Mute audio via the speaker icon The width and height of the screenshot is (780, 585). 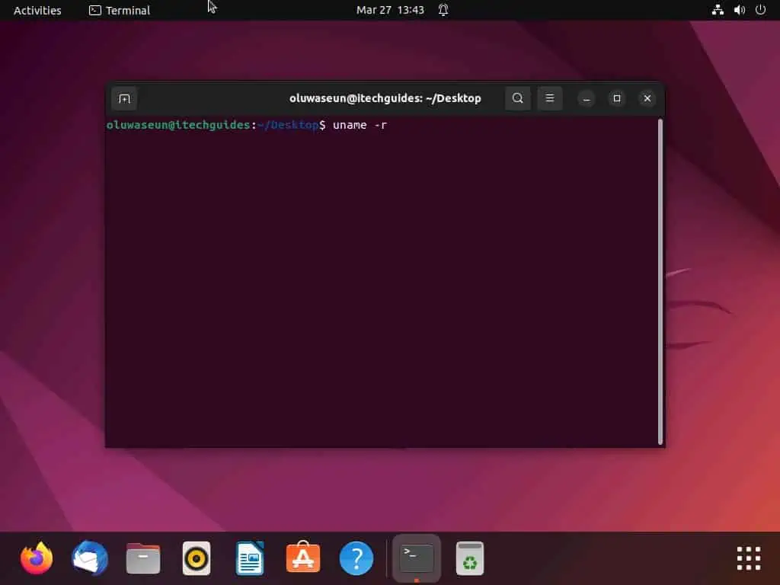739,10
